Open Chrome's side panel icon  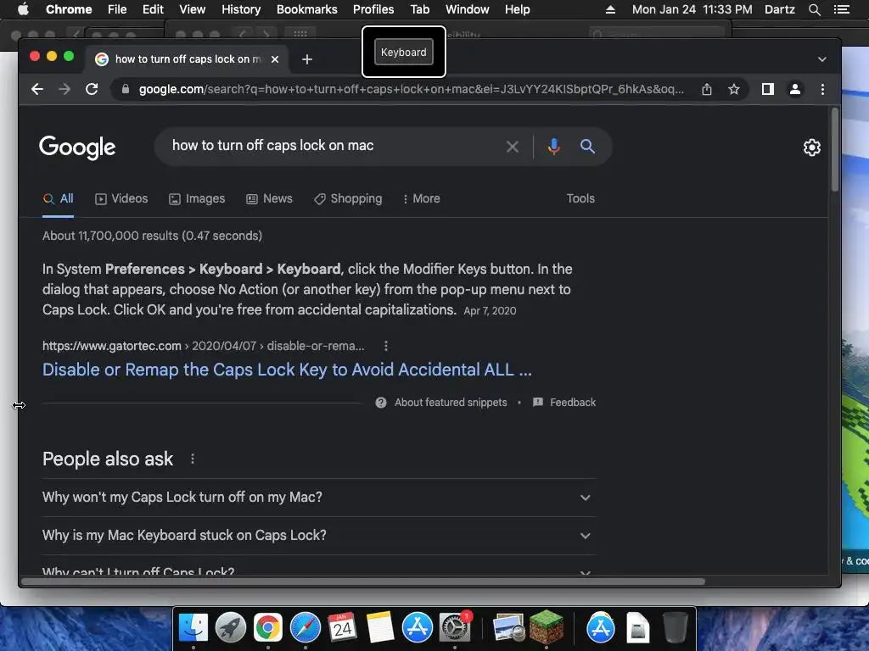coord(767,89)
